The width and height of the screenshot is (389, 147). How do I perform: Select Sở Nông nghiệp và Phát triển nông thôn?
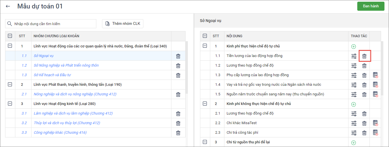tap(66, 65)
